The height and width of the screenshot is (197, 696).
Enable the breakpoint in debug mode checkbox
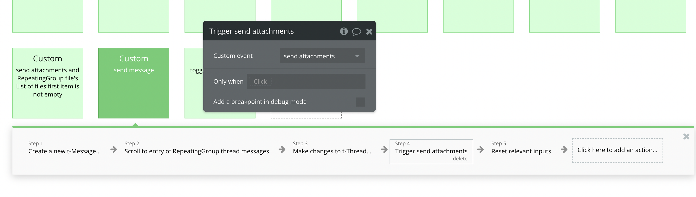[360, 102]
